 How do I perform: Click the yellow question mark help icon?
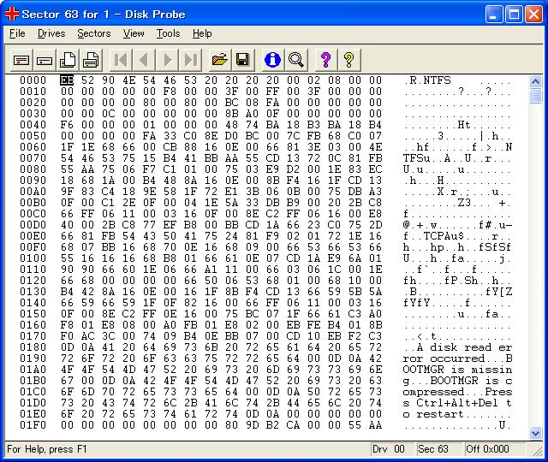348,60
